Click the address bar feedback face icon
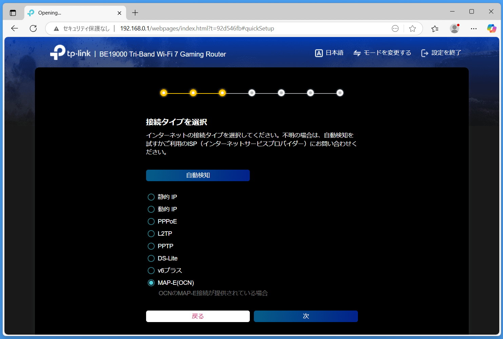Image resolution: width=503 pixels, height=339 pixels. pyautogui.click(x=395, y=28)
